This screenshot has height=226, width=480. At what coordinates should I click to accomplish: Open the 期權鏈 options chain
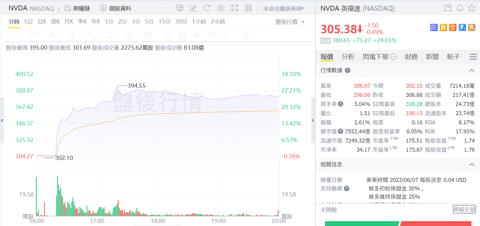78,8
